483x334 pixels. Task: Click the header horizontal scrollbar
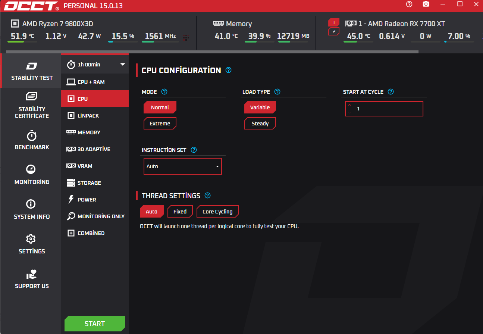pyautogui.click(x=213, y=52)
